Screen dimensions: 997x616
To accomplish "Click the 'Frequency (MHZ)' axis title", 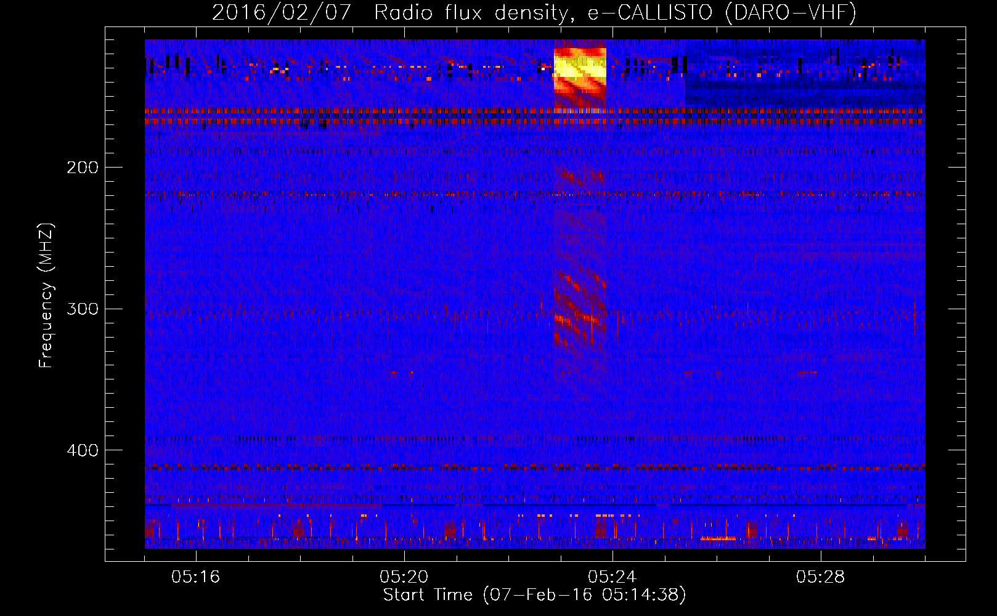I will (x=46, y=296).
